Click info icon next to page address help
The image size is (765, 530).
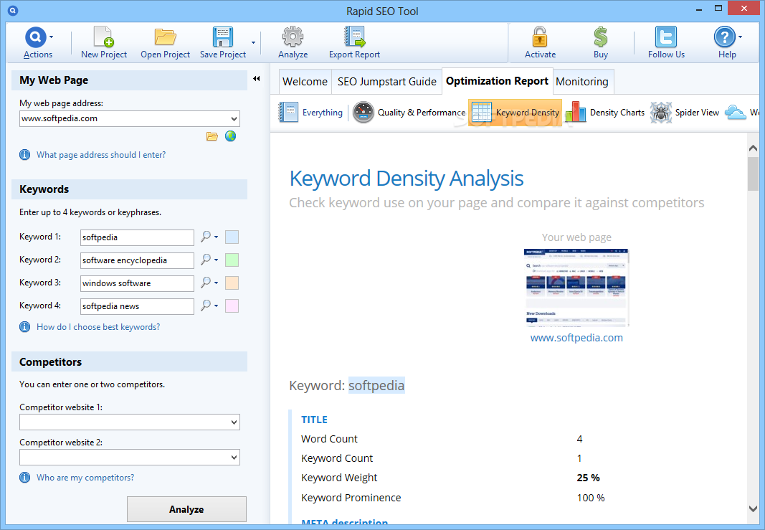pos(24,155)
